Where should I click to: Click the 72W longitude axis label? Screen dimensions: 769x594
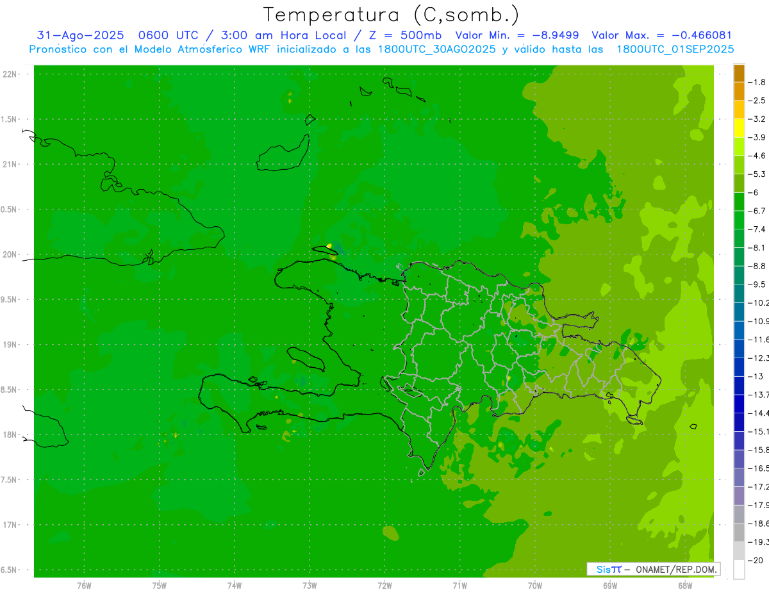(x=384, y=585)
